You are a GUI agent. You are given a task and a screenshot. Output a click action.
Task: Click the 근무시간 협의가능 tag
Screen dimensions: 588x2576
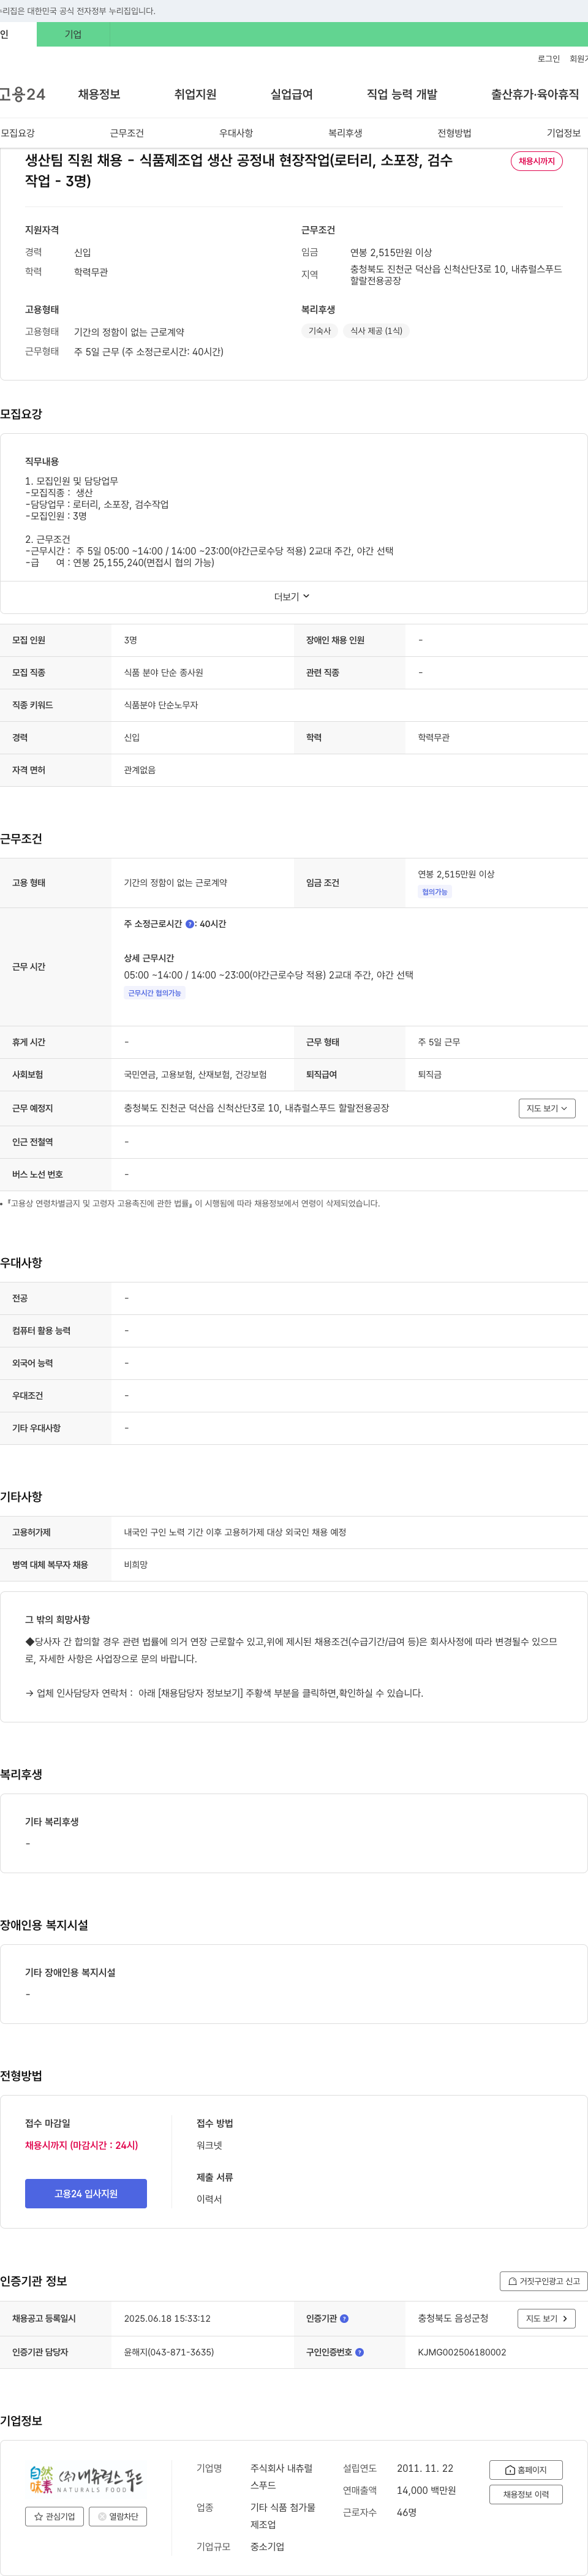[155, 993]
